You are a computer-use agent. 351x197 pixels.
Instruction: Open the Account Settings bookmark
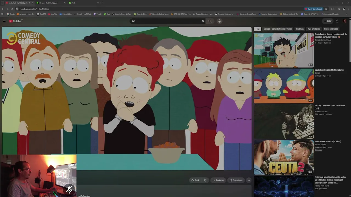pyautogui.click(x=224, y=14)
